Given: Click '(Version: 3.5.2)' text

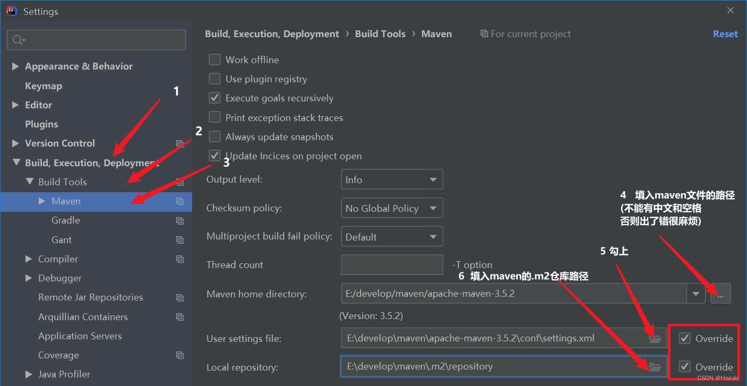Looking at the screenshot, I should pyautogui.click(x=371, y=316).
